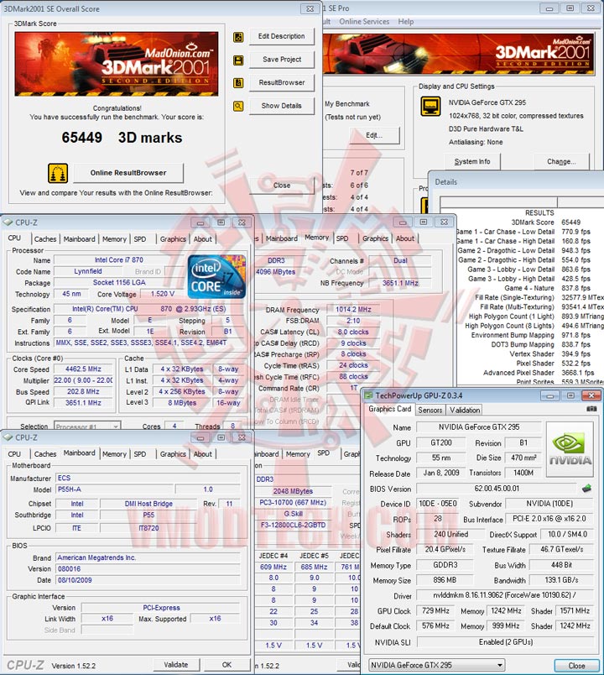Click the G.Skill manufacturer value in SPD
Screen dimensions: 604x675
293,514
